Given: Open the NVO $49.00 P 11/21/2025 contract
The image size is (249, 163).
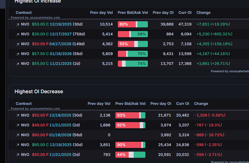Looking at the screenshot, I should [50, 125].
